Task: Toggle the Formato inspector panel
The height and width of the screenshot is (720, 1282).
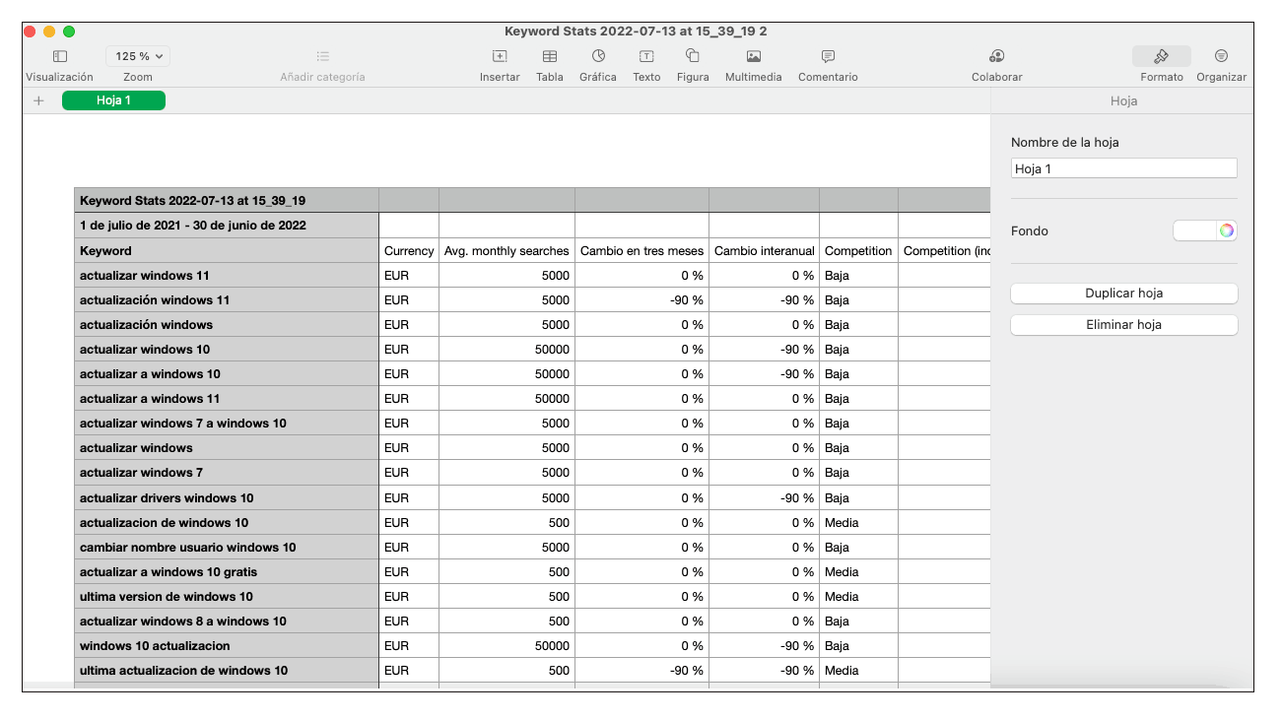Action: pyautogui.click(x=1161, y=57)
